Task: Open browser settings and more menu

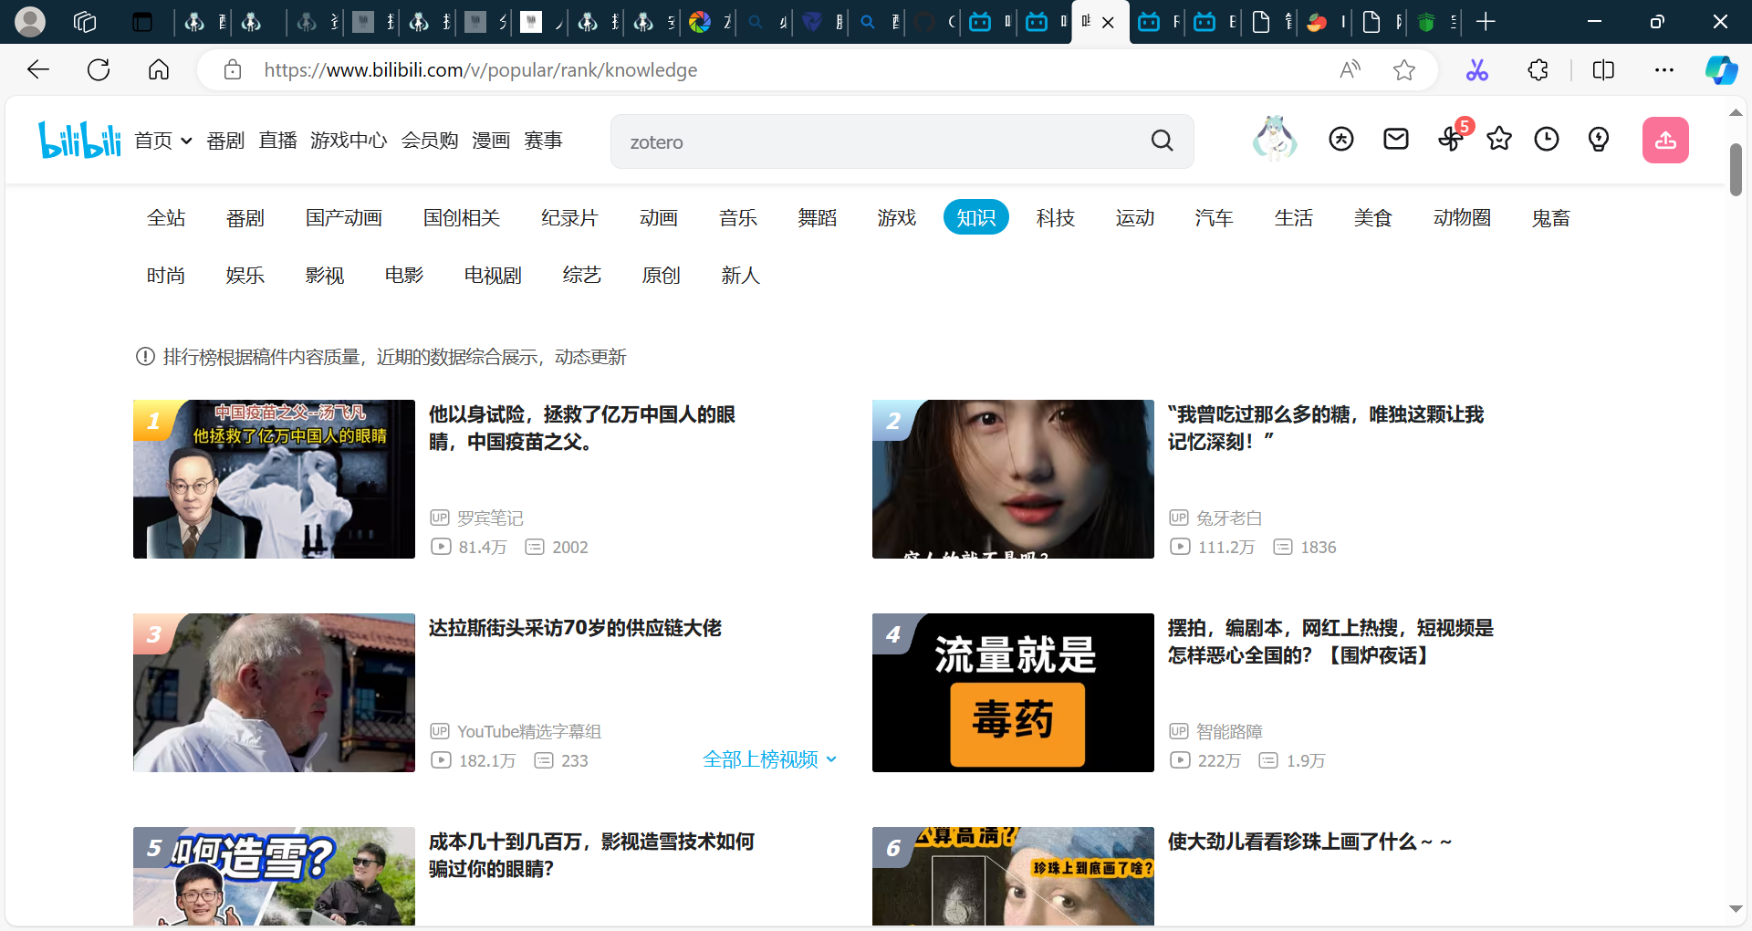Action: click(x=1664, y=69)
